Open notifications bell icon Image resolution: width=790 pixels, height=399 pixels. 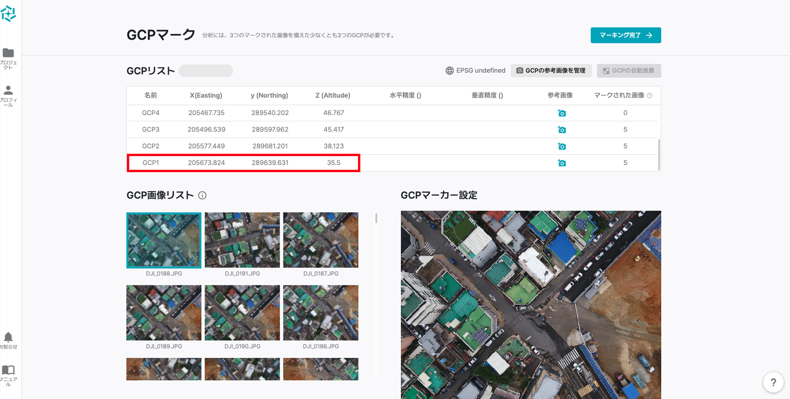click(8, 337)
